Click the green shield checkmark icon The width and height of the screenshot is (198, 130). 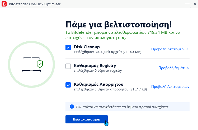coord(40,64)
